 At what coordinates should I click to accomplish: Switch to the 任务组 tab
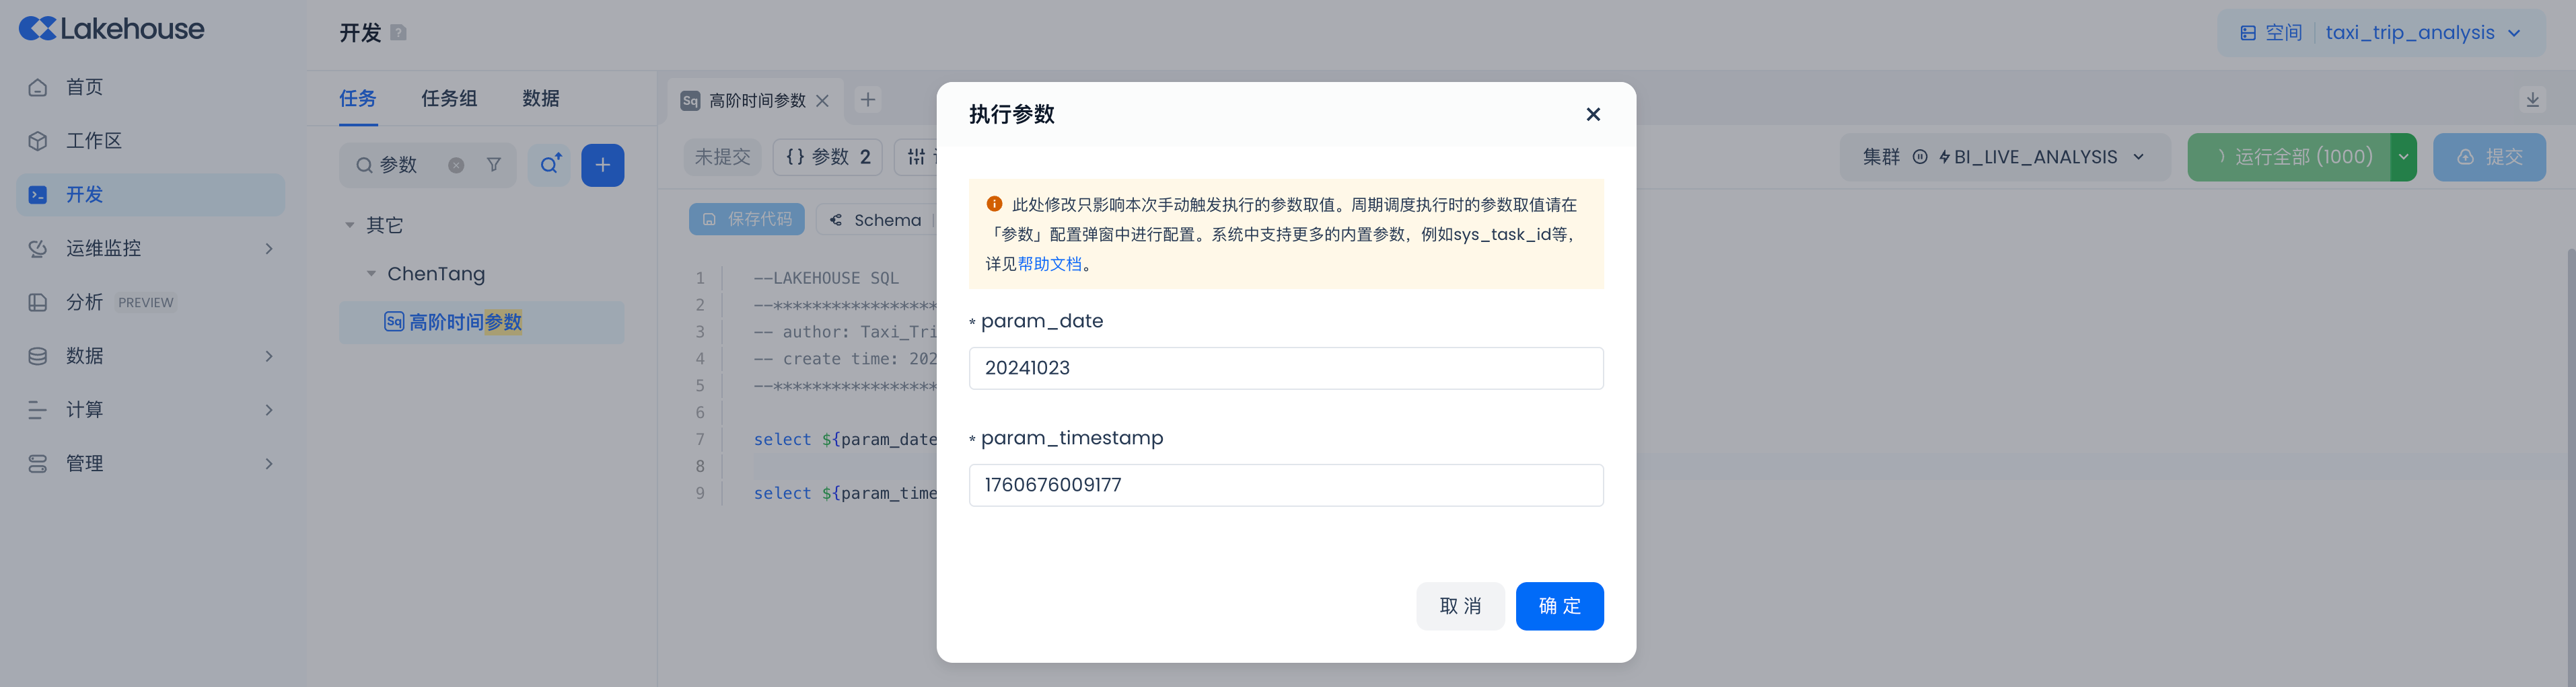pos(449,99)
